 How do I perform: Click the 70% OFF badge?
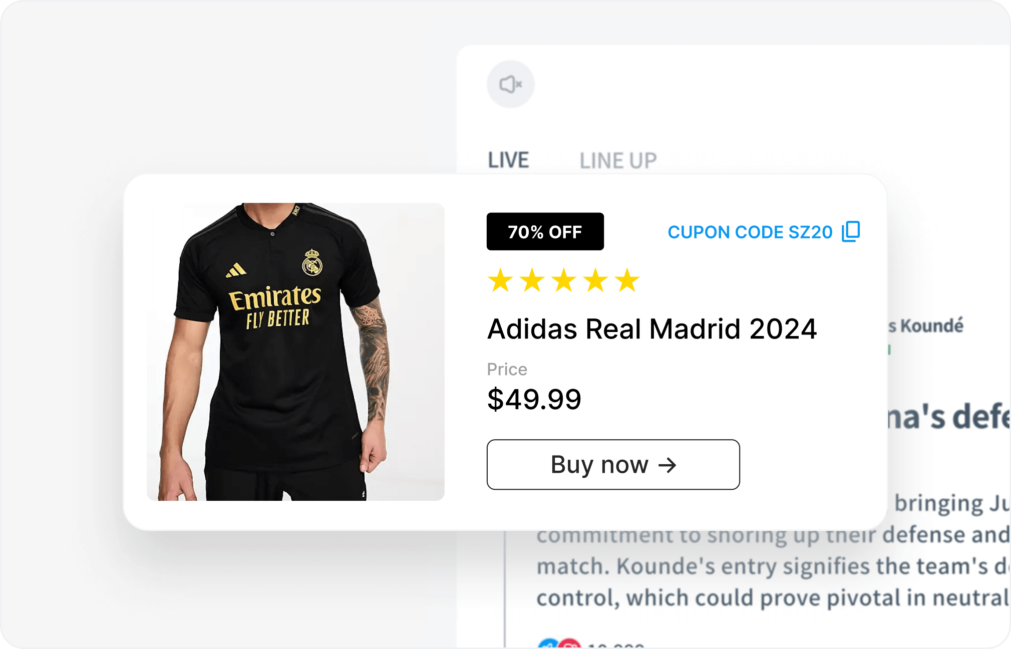click(x=545, y=231)
